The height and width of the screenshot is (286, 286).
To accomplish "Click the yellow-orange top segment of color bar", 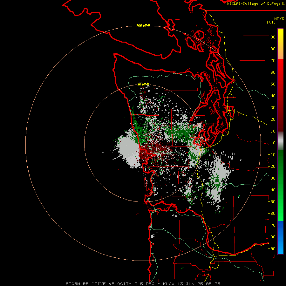I will pos(281,44).
